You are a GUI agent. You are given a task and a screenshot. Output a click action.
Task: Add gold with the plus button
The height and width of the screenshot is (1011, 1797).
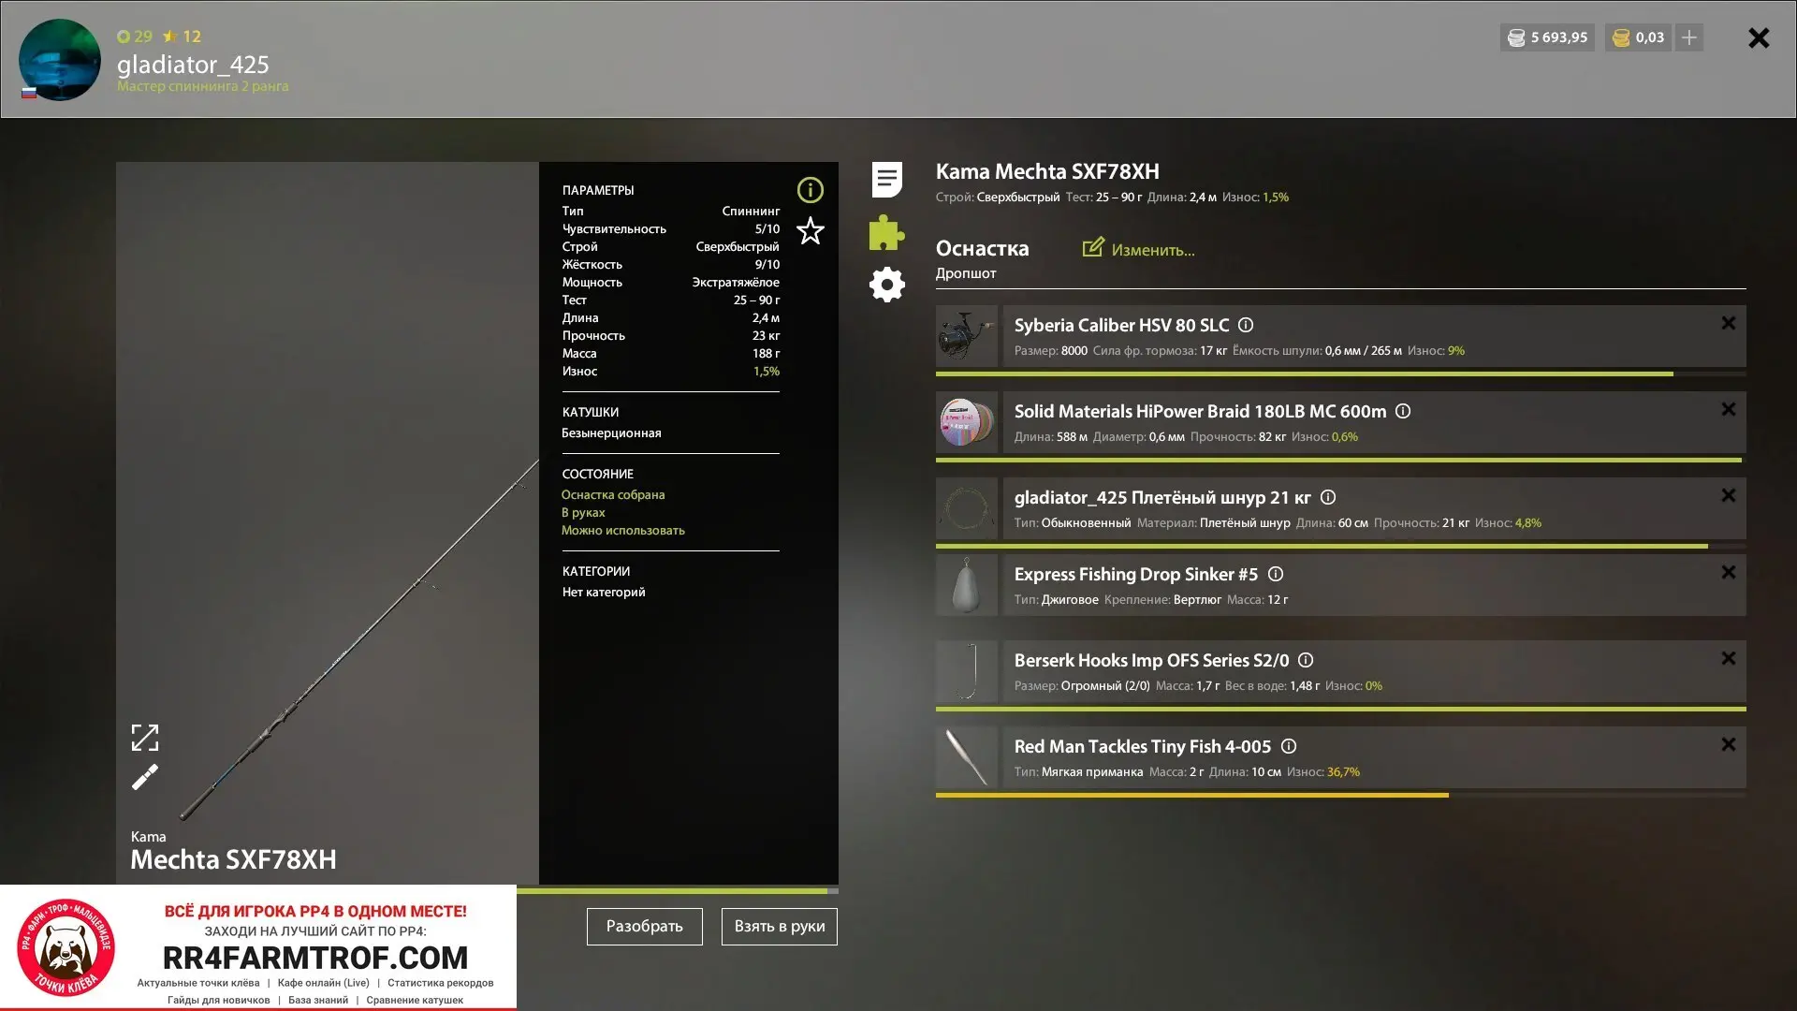click(1689, 37)
